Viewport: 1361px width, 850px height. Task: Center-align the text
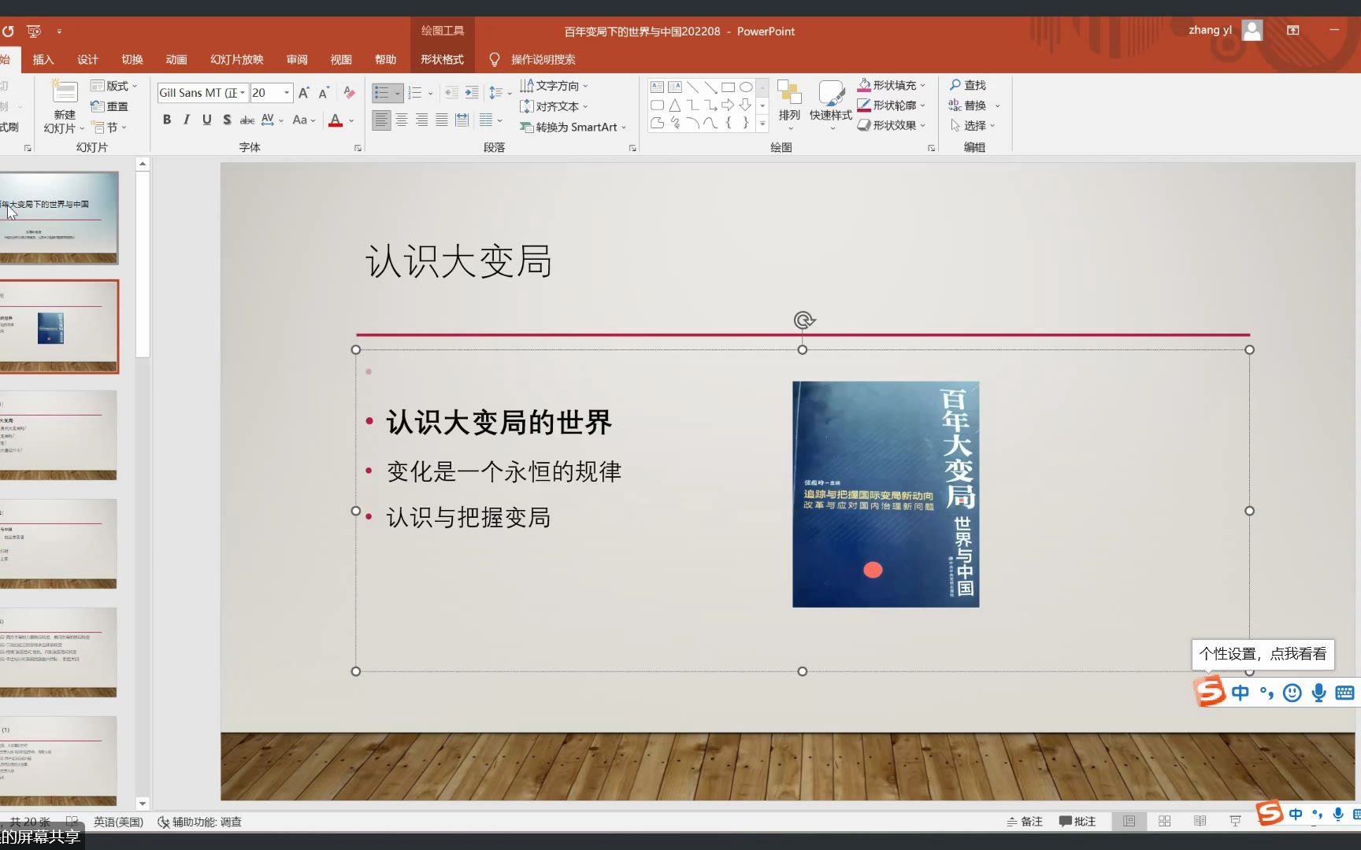click(x=402, y=120)
